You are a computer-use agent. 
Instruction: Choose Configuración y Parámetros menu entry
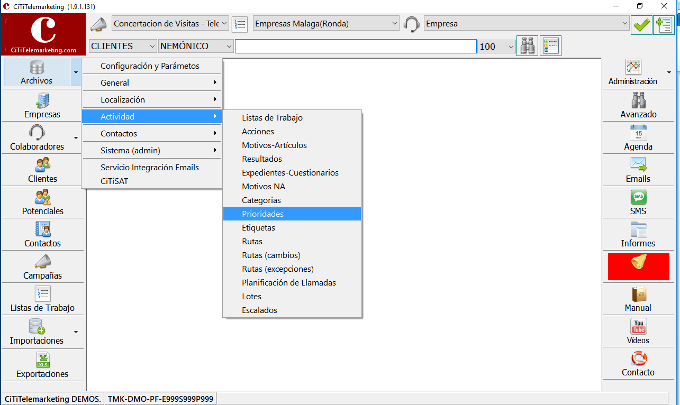pyautogui.click(x=152, y=66)
